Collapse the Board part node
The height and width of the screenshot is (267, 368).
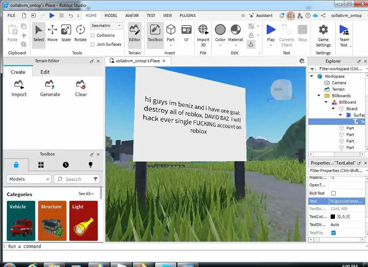[333, 109]
